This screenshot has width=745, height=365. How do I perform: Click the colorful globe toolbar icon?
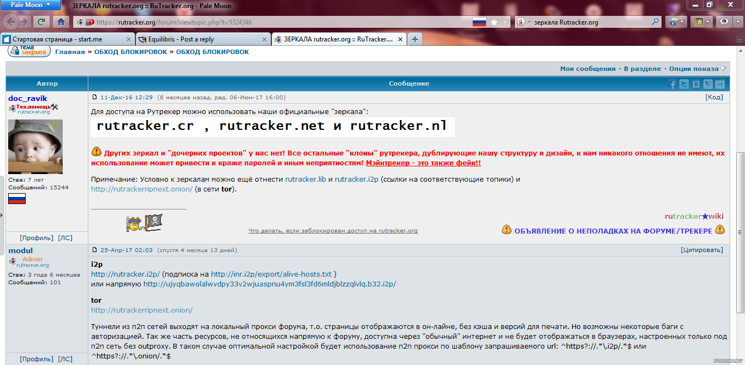tap(674, 22)
